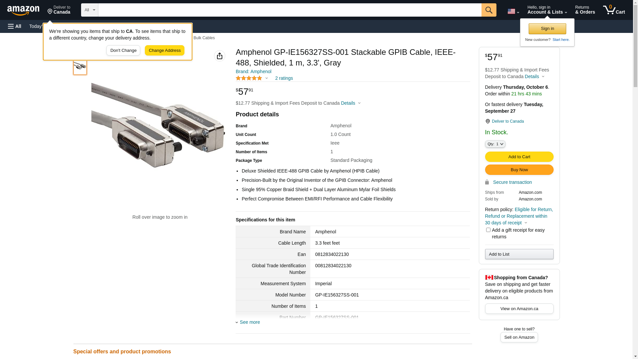Click the share icon above product image

point(220,56)
